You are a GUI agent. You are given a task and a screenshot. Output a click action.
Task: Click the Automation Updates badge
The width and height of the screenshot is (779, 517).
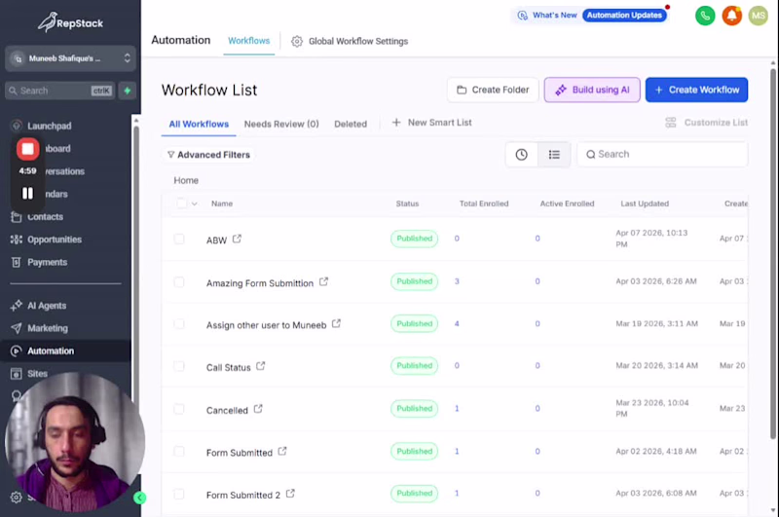tap(624, 16)
